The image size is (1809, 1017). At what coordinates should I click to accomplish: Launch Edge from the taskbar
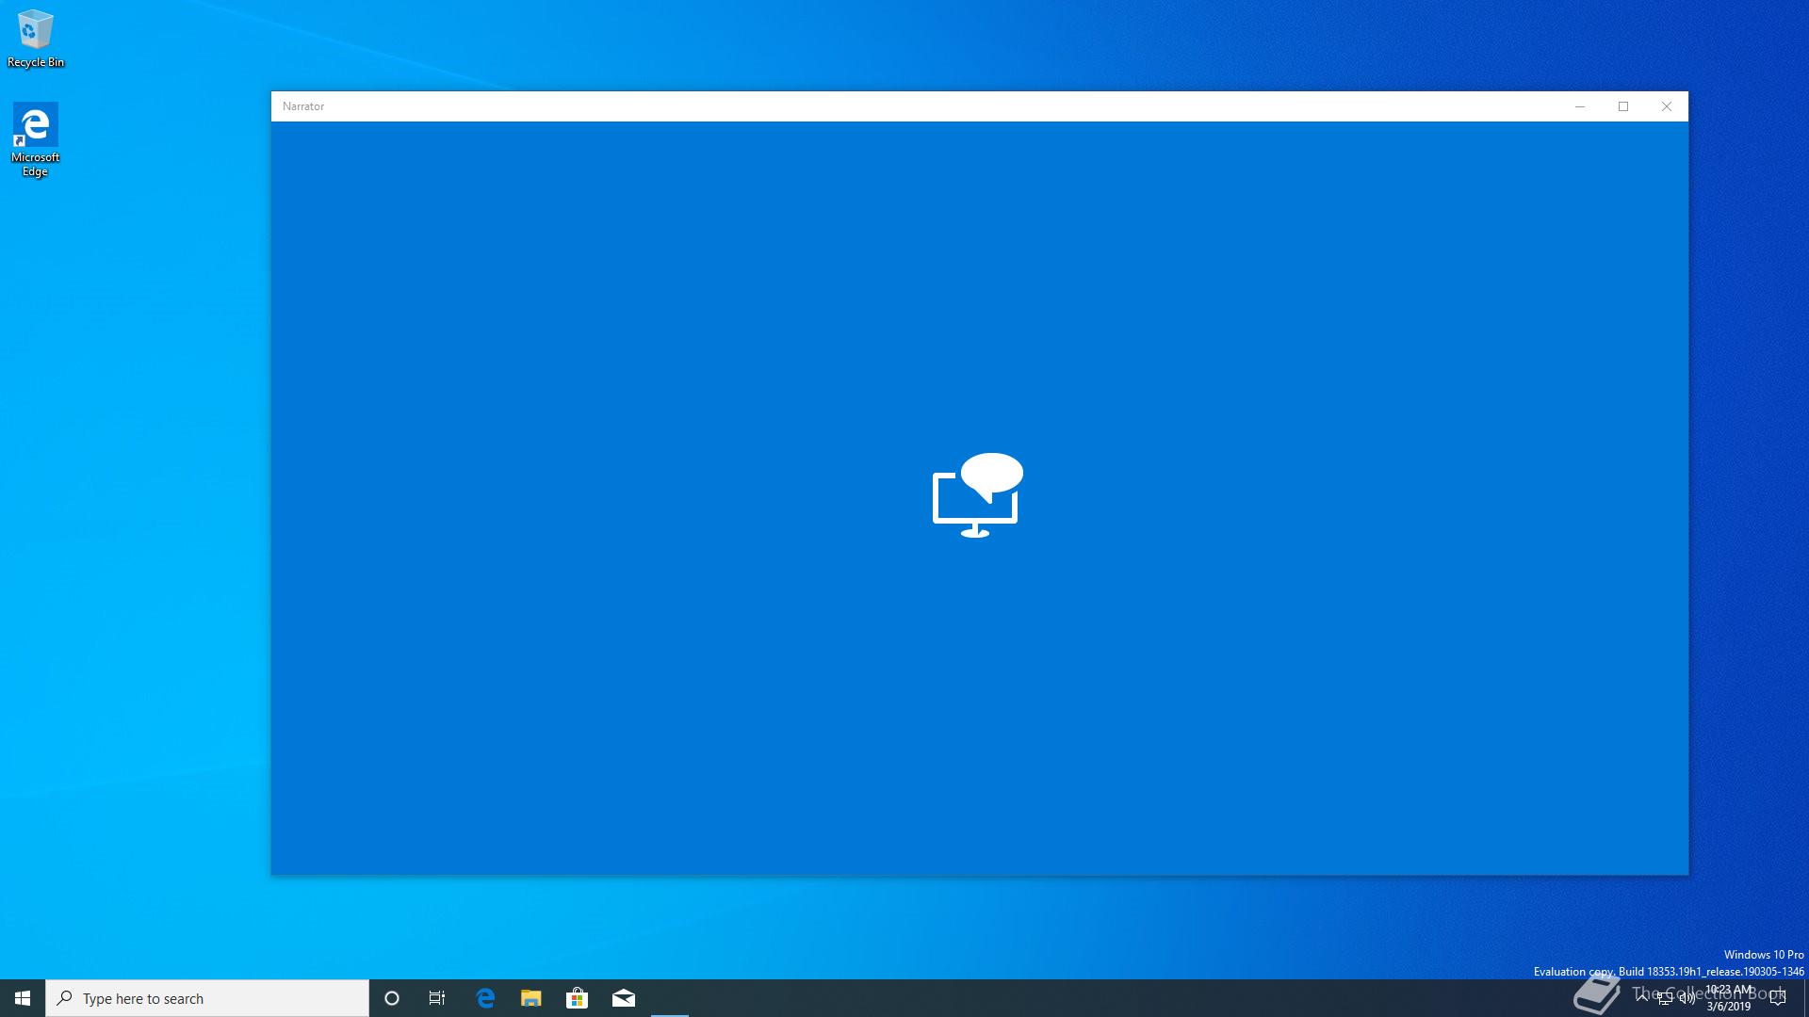point(485,998)
